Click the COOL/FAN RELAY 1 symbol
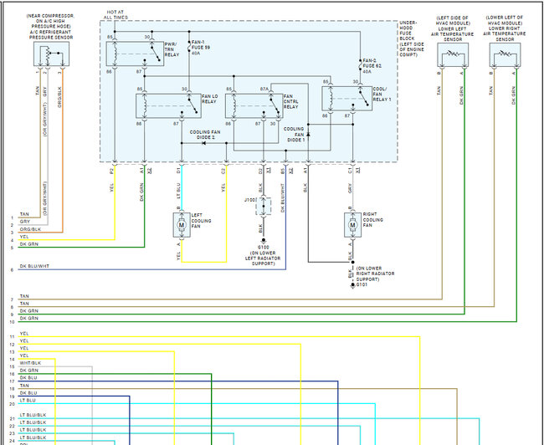The image size is (544, 445). [347, 99]
